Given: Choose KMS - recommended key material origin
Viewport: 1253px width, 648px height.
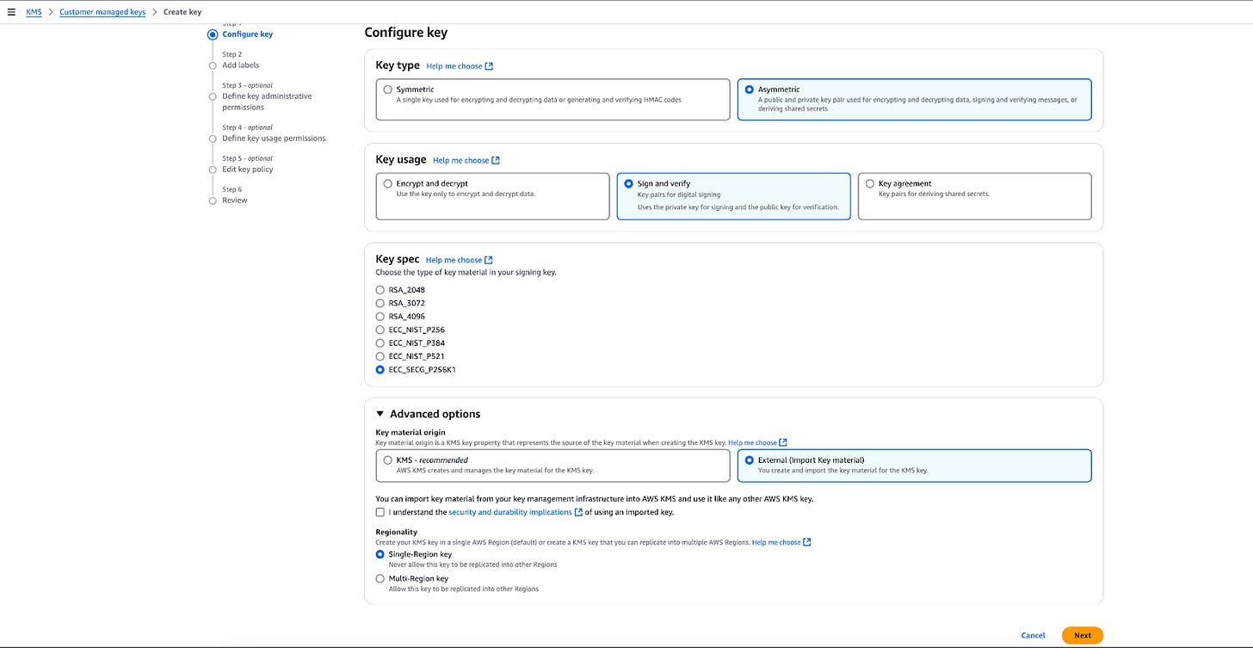Looking at the screenshot, I should [x=552, y=465].
